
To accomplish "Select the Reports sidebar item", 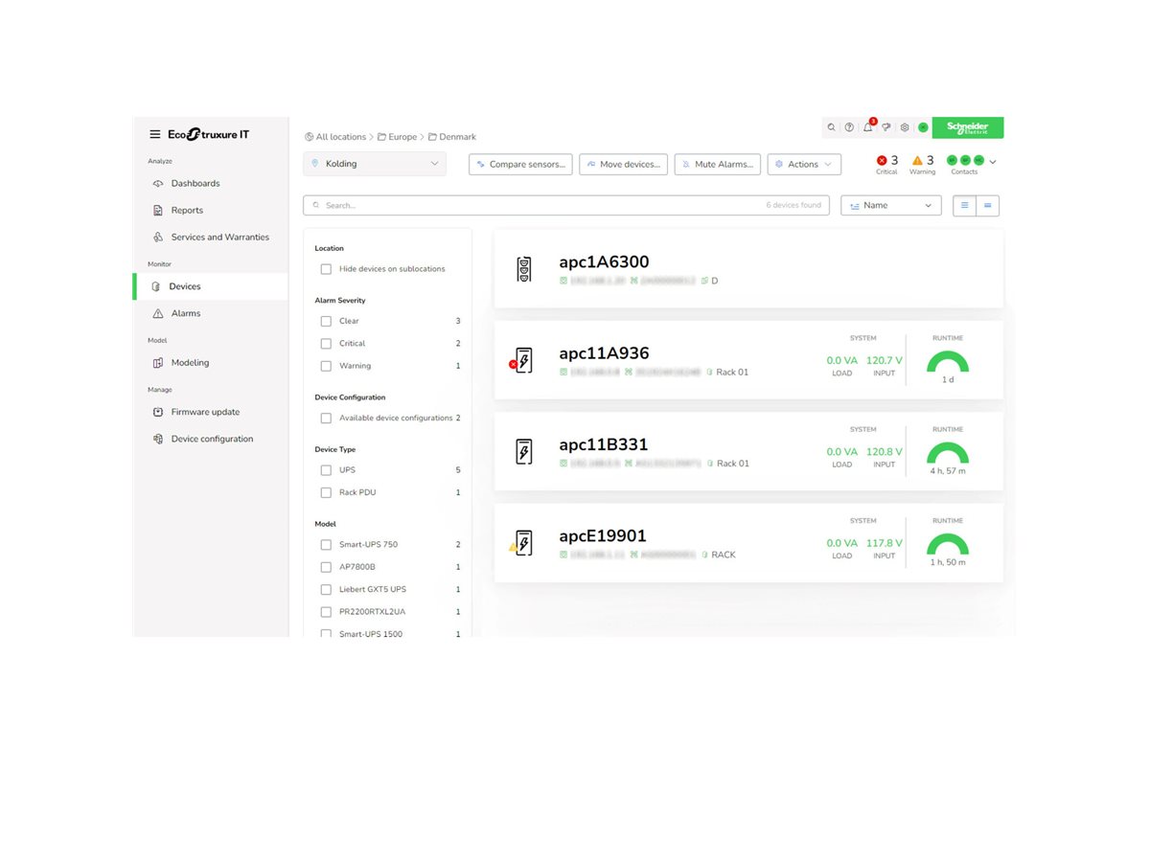I will click(x=189, y=210).
